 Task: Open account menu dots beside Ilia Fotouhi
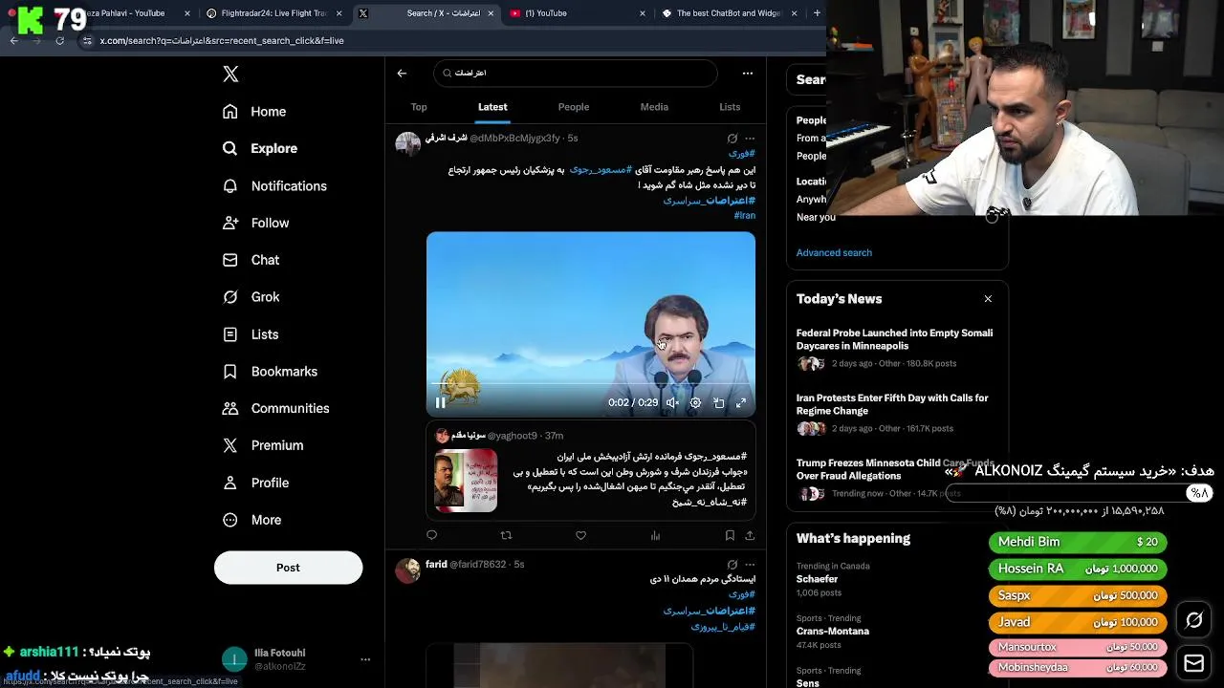(x=365, y=659)
